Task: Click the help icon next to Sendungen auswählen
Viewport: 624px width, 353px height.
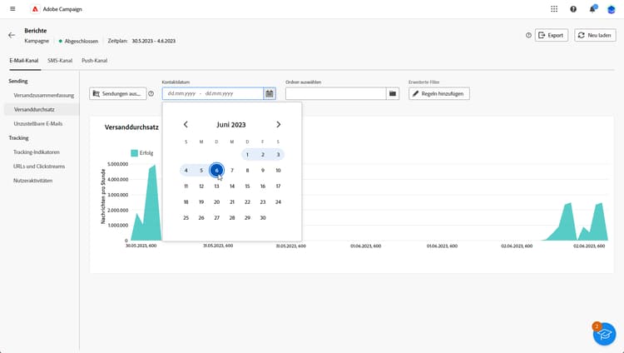Action: point(151,93)
